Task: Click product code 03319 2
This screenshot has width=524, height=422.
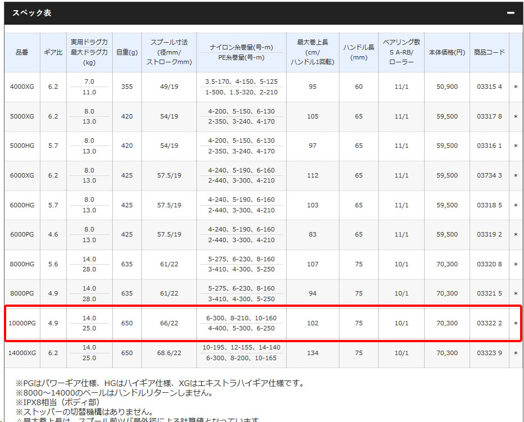Action: coord(489,234)
